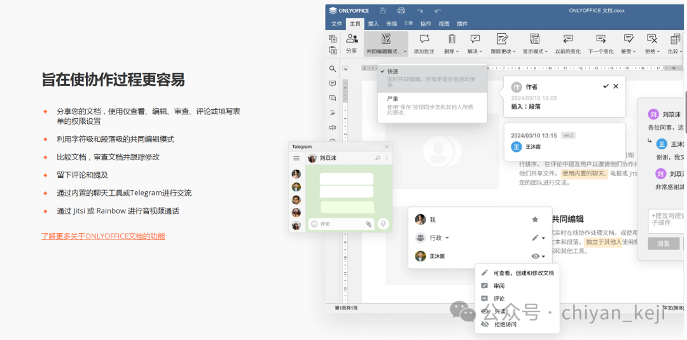The image size is (687, 340).
Task: Switch to 协作 tab
Action: (426, 24)
